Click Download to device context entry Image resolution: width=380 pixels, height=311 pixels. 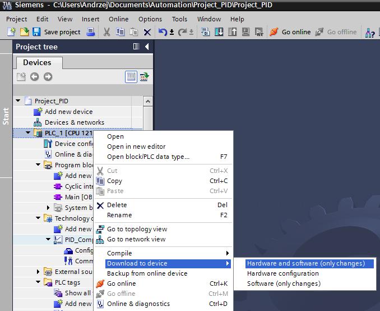click(x=168, y=263)
